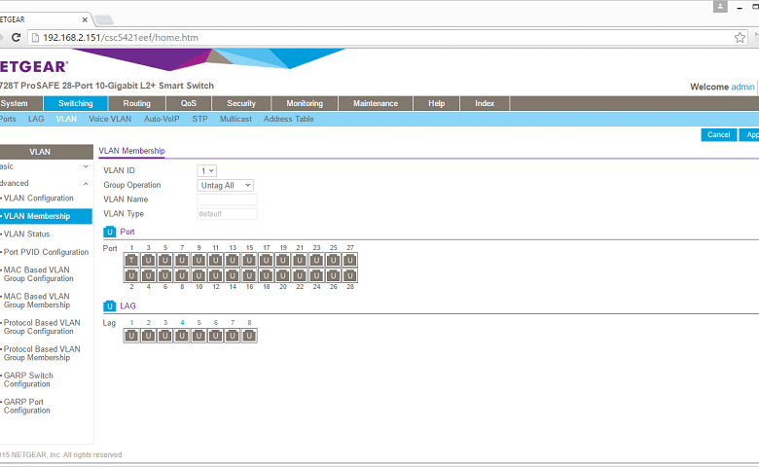
Task: Toggle membership of port 8
Action: (182, 276)
